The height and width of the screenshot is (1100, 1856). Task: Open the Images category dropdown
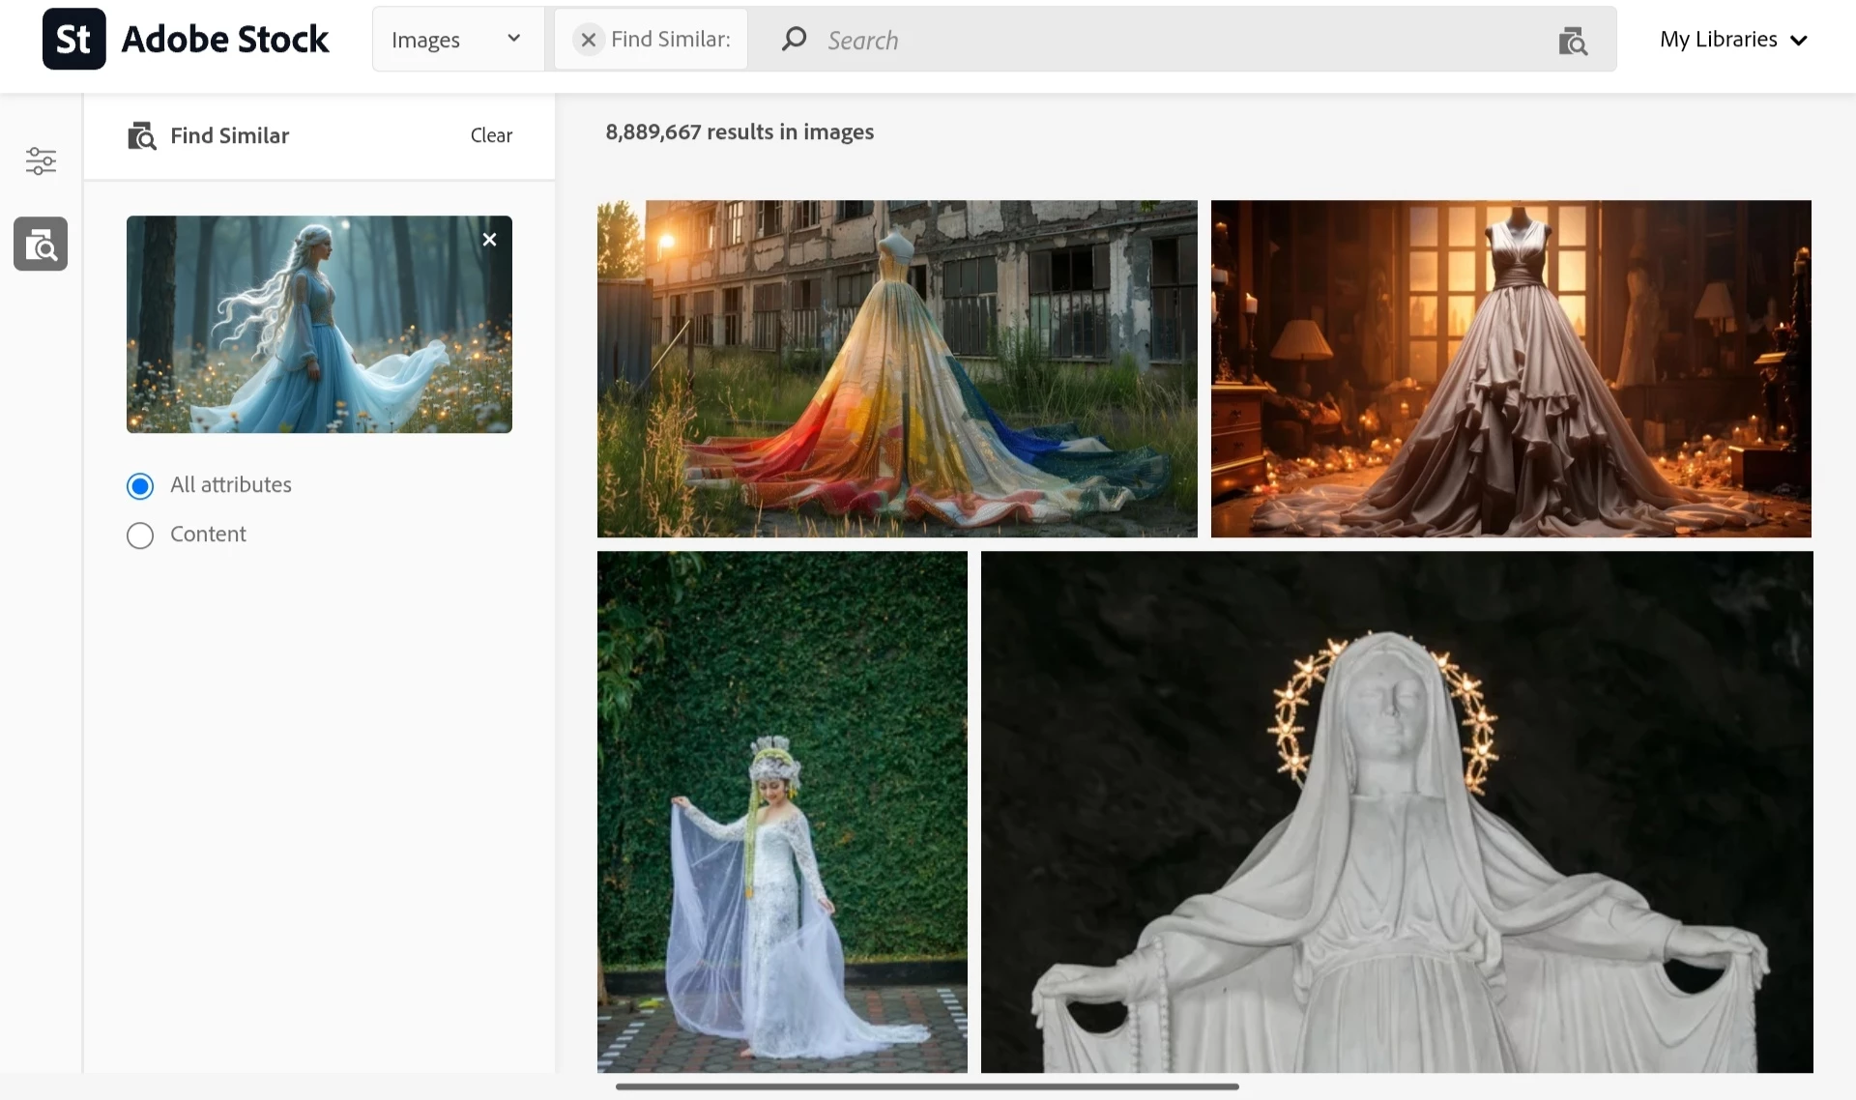[456, 40]
